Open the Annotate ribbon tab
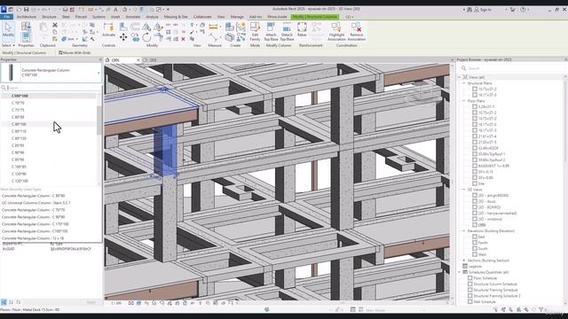This screenshot has width=568, height=319. pos(132,17)
